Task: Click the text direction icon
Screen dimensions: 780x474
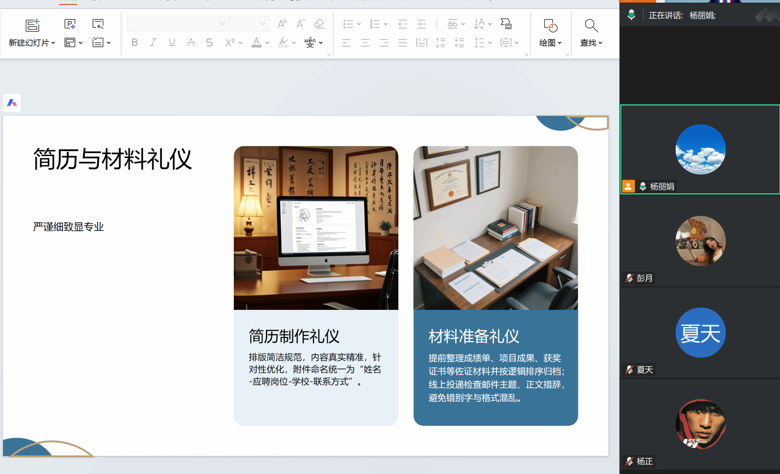Action: click(x=479, y=24)
